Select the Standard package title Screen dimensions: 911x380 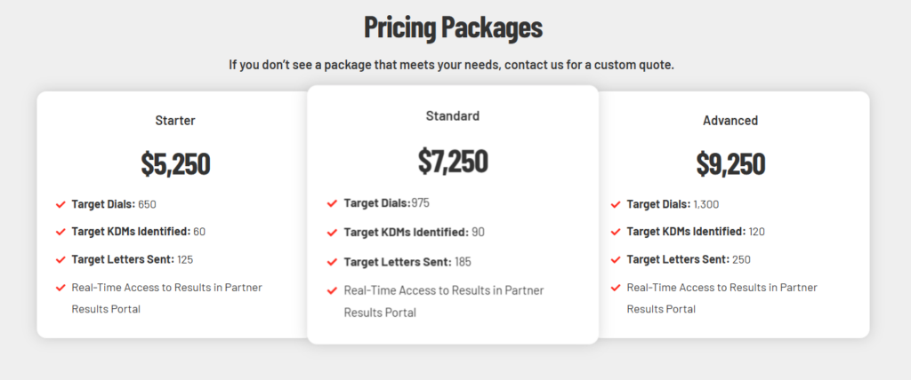pos(452,115)
